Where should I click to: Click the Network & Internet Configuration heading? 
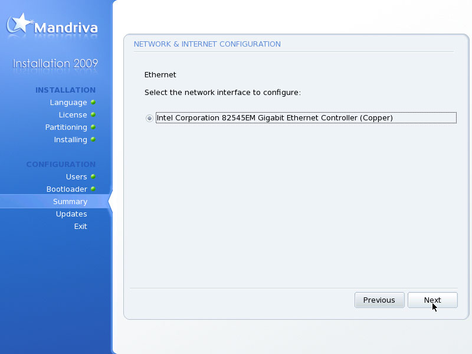pos(207,44)
